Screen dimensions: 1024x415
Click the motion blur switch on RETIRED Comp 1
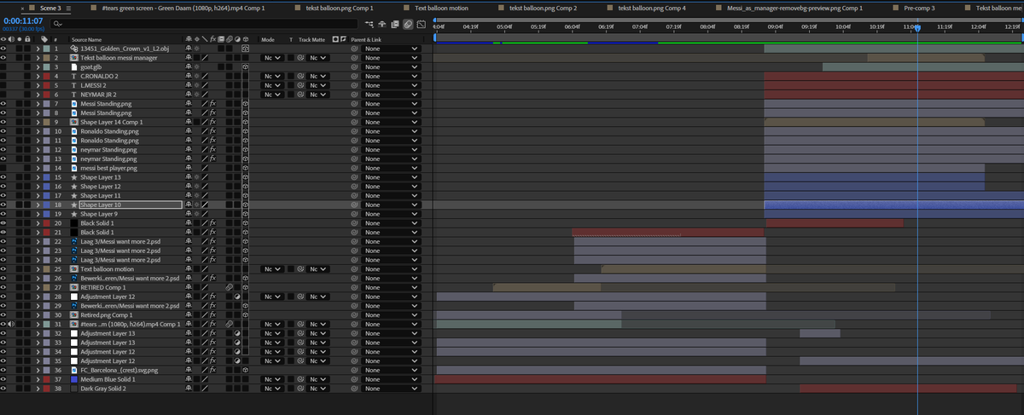[x=229, y=287]
